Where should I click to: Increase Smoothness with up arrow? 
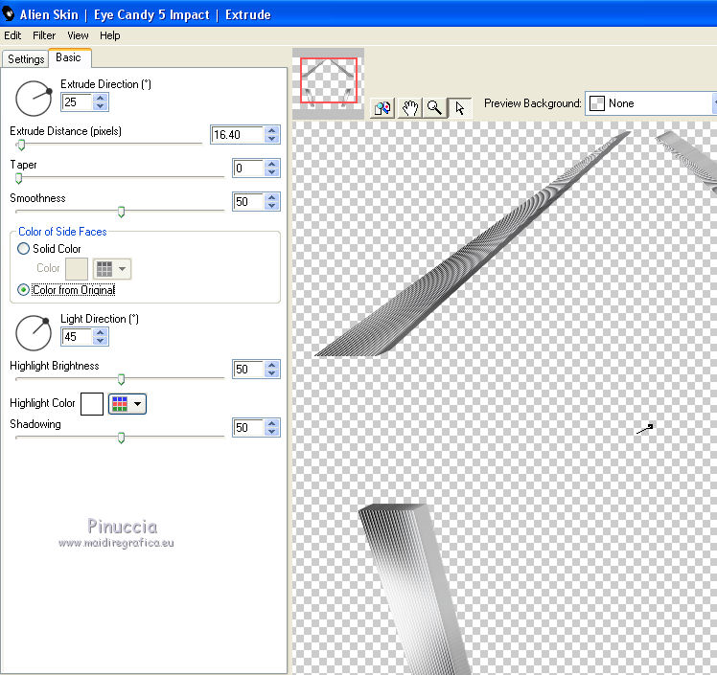pos(272,197)
